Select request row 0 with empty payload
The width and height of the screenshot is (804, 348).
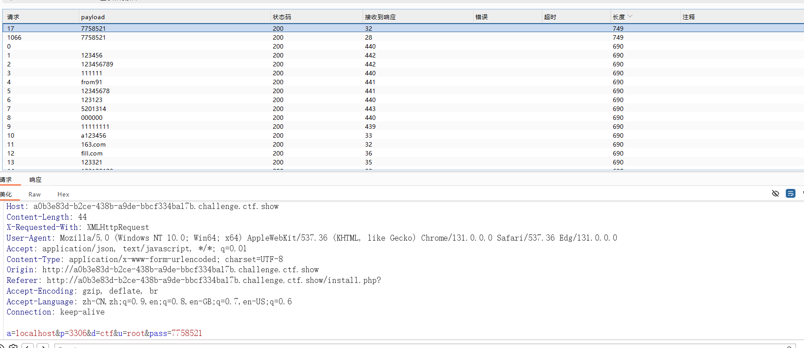tap(403, 46)
